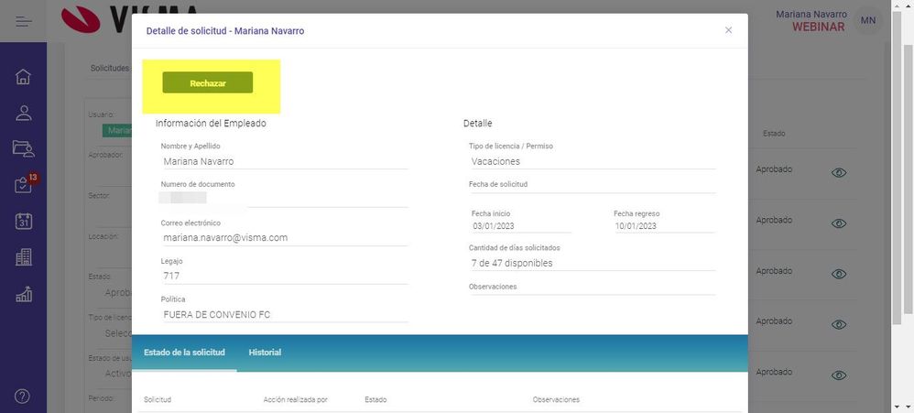Viewport: 914px width, 413px height.
Task: Open the person profile sidebar icon
Action: 23,113
